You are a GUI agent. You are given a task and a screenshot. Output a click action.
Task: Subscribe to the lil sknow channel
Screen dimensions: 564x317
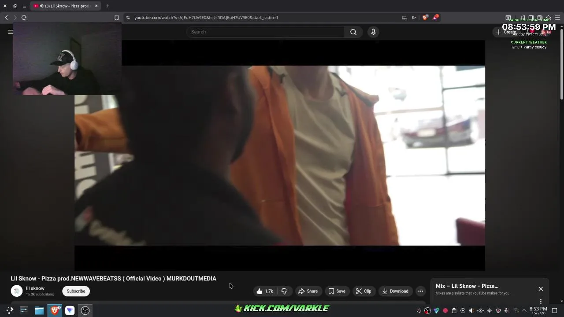(76, 291)
